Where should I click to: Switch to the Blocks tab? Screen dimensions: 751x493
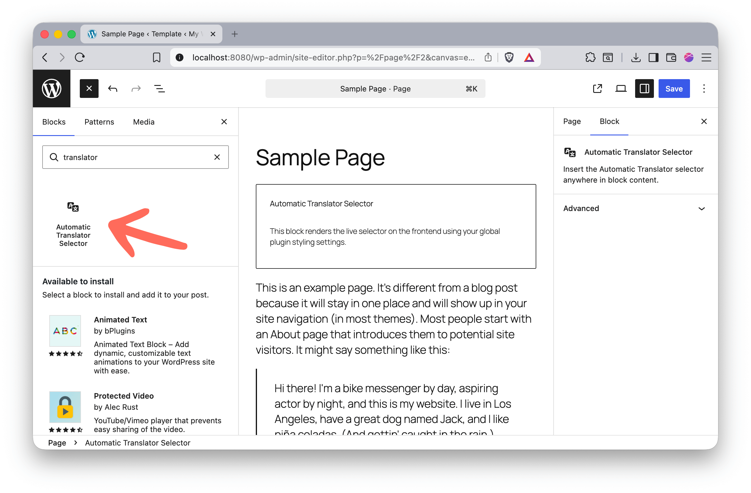pyautogui.click(x=54, y=122)
